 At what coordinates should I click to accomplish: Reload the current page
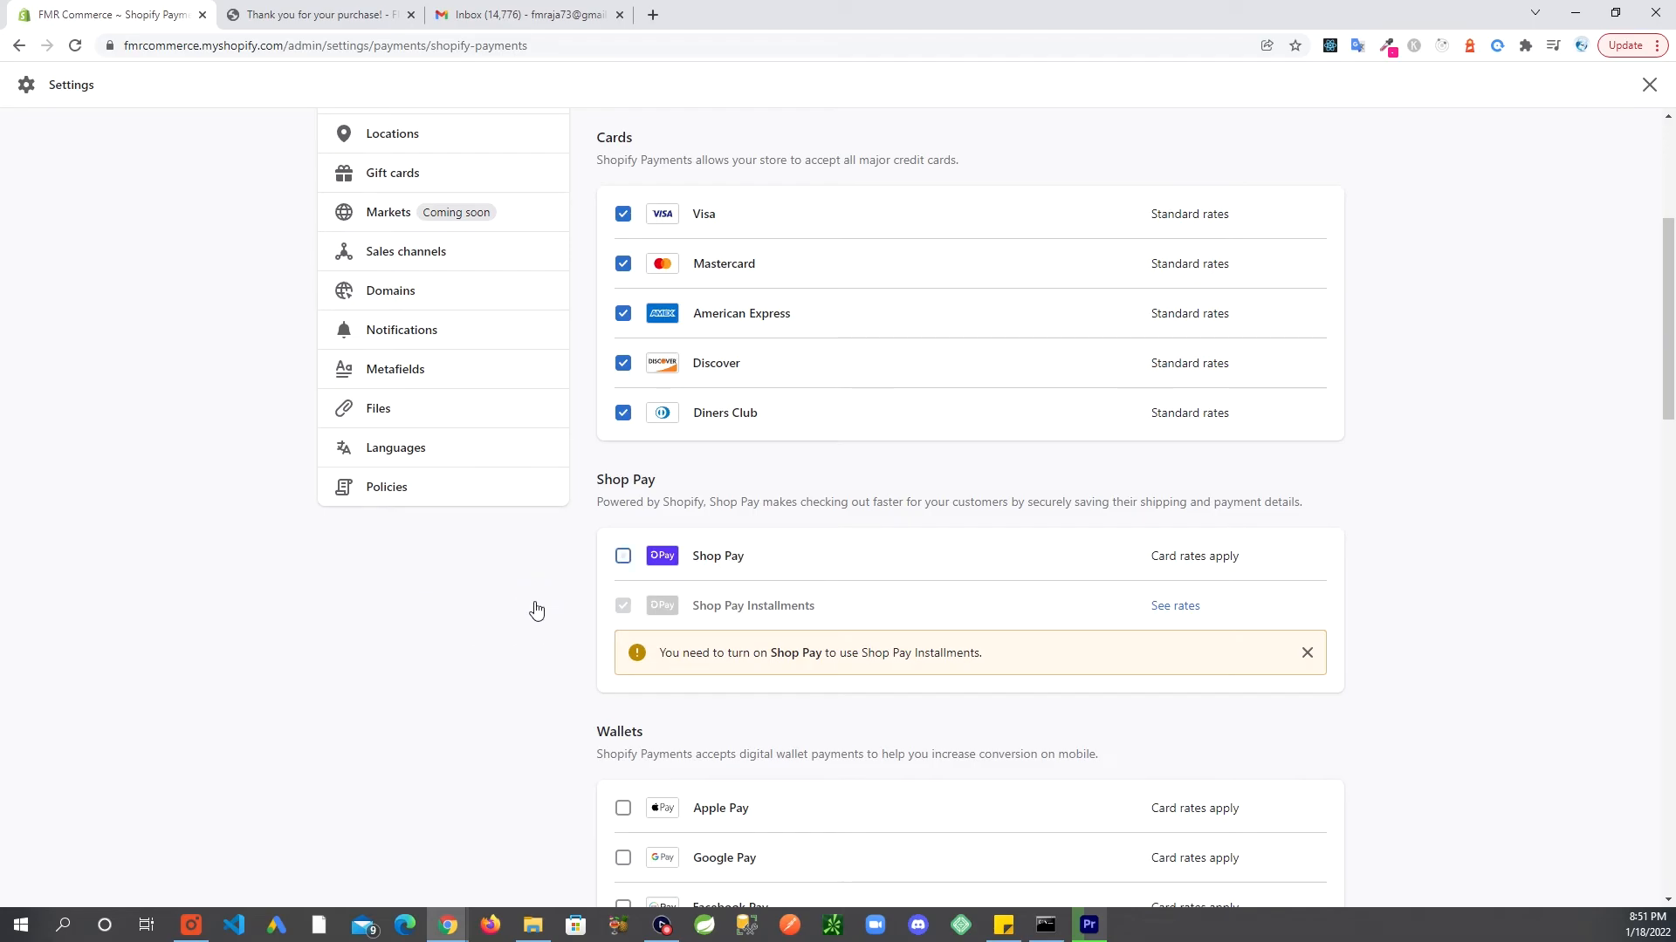coord(75,45)
